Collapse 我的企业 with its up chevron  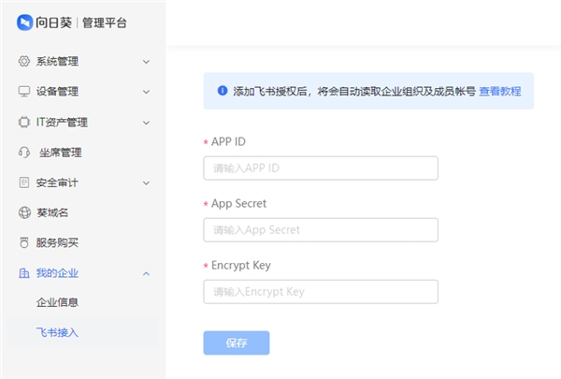(146, 273)
